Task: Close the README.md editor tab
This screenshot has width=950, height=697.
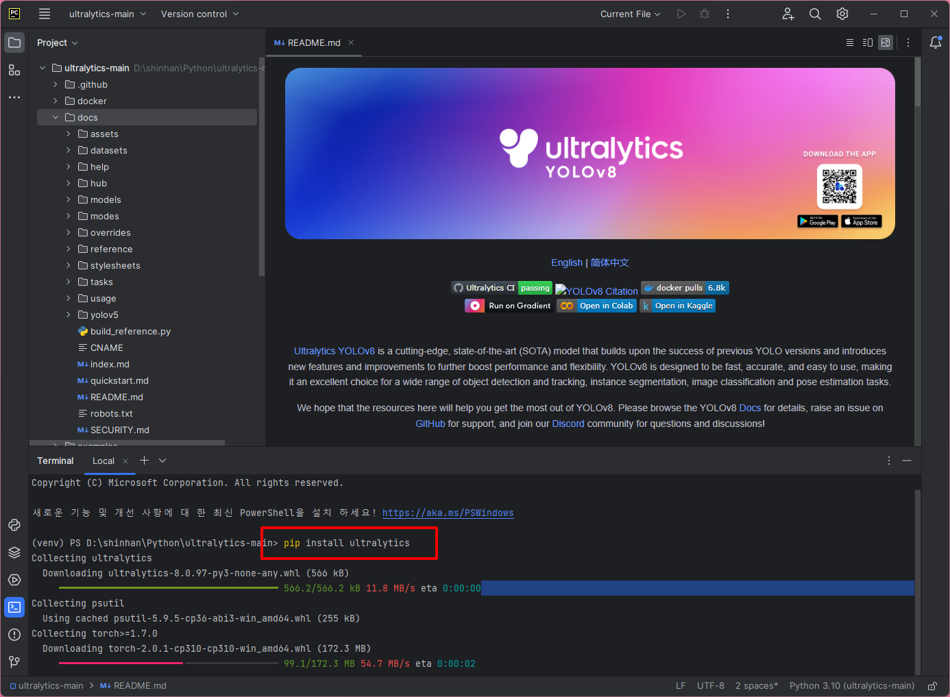Action: pos(351,42)
